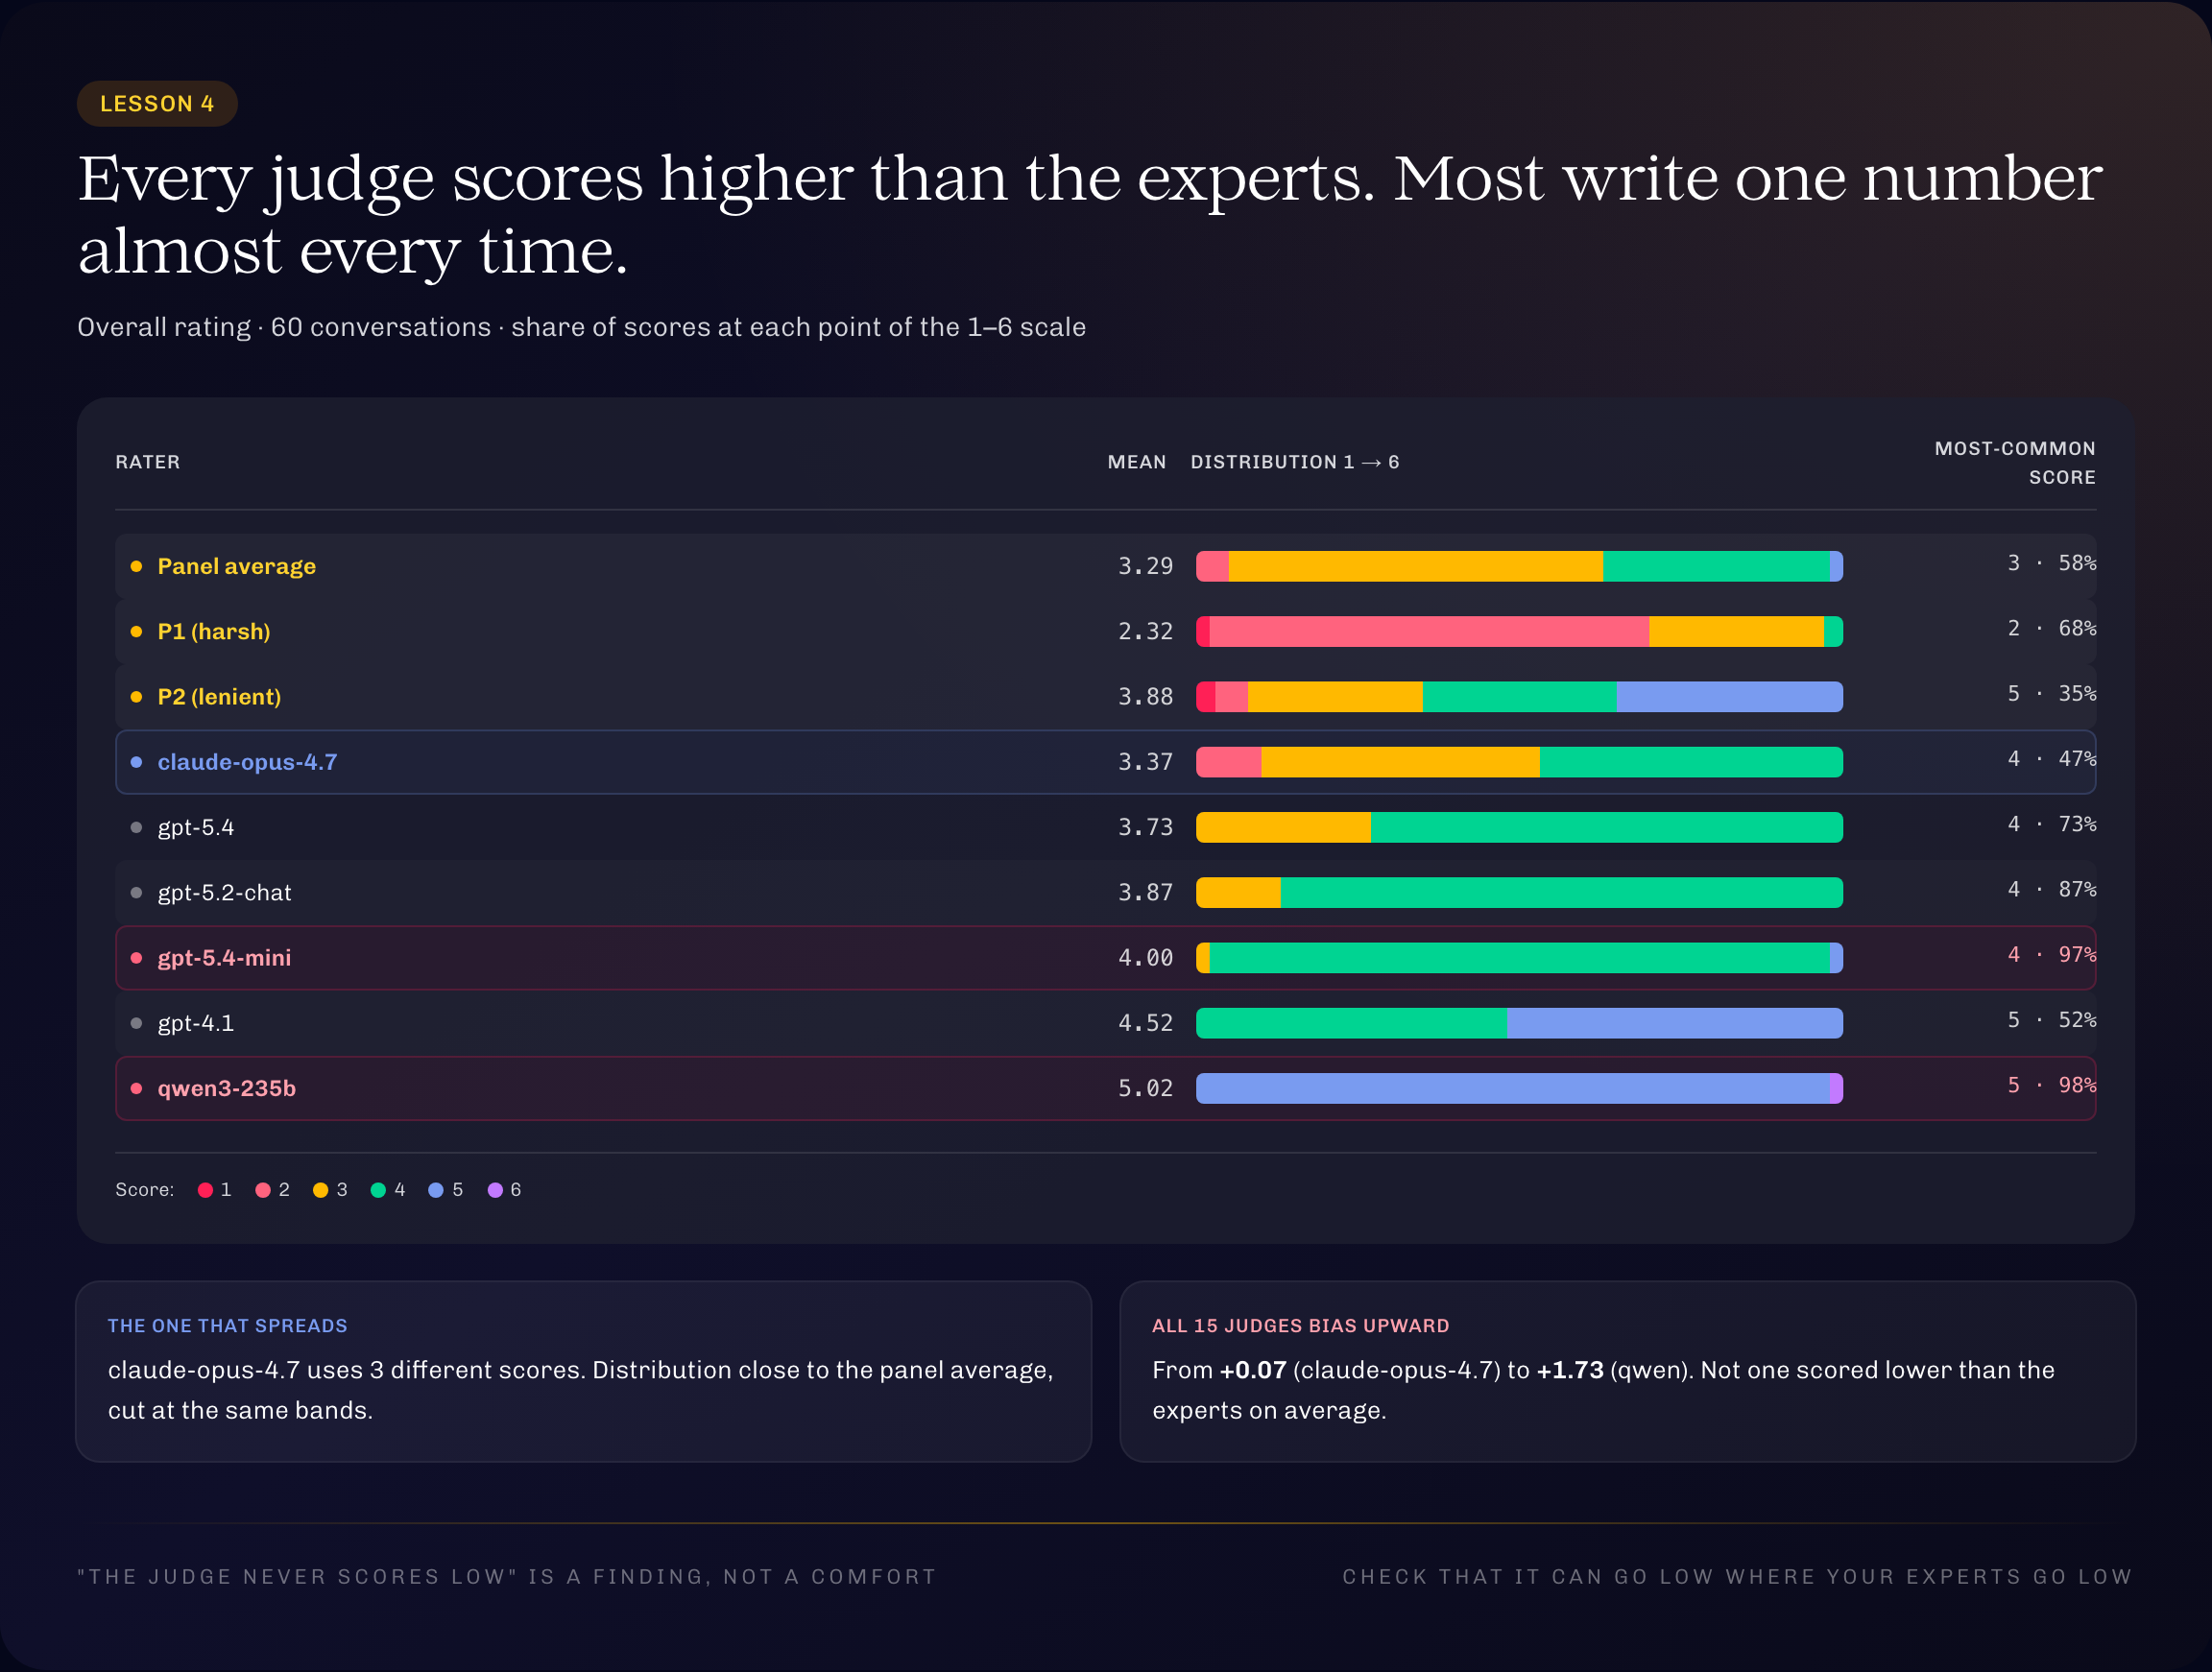
Task: Click the legend dot for score 4
Action: [378, 1190]
